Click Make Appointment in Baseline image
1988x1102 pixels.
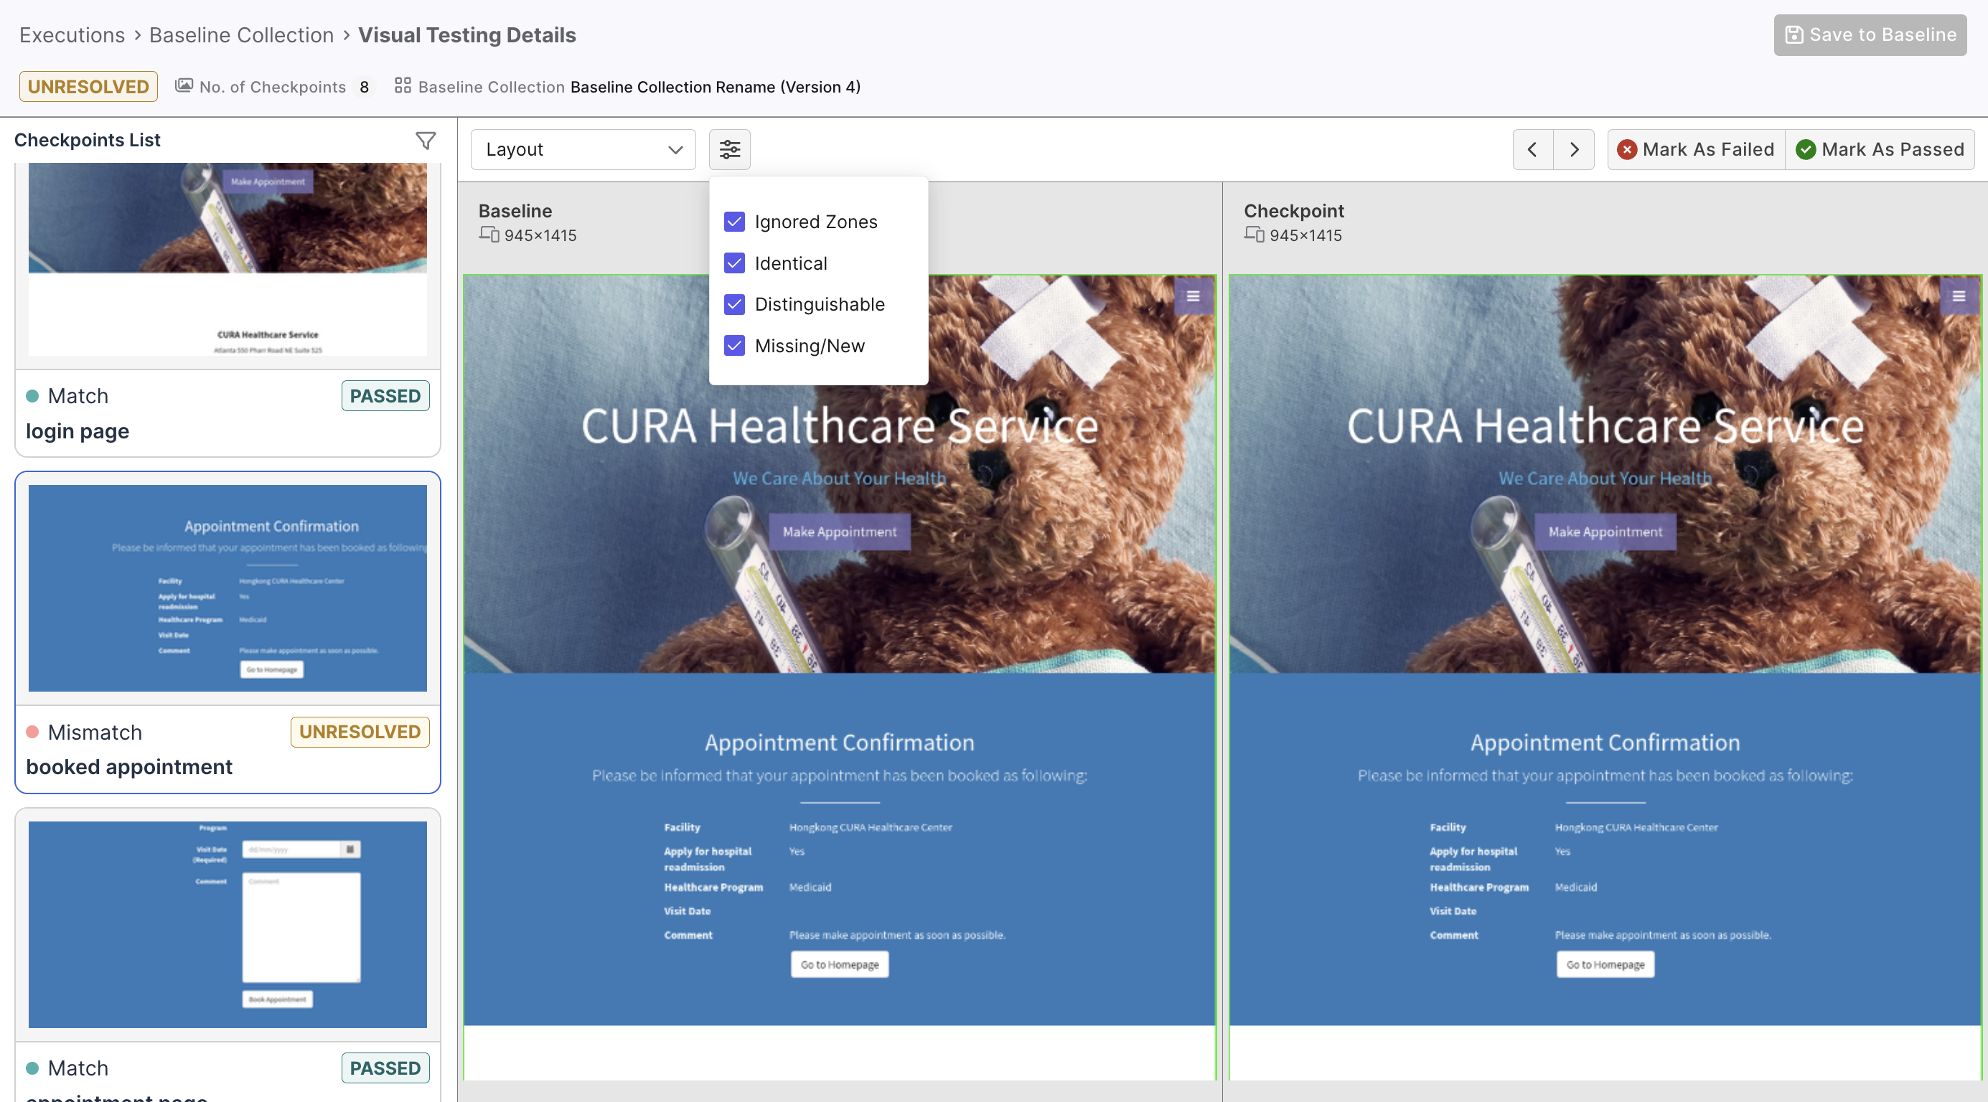coord(840,532)
